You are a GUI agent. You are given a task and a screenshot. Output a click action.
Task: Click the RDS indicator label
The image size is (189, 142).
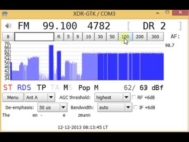24,88
